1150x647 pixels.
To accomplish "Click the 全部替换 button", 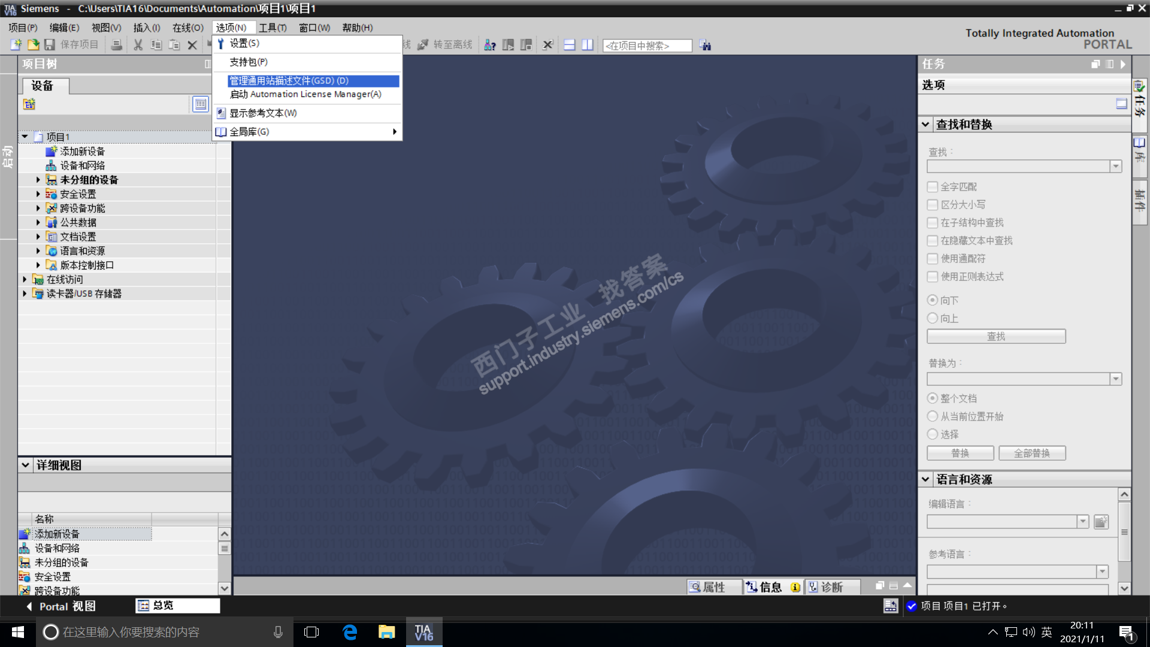I will (1031, 453).
